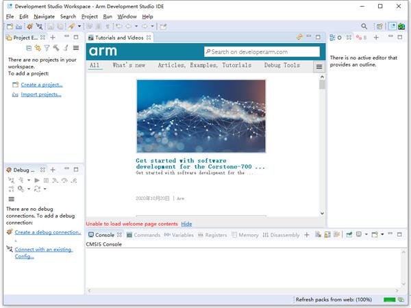Open the Debug Control hamburger menu

tap(11, 198)
